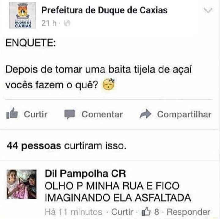Click the thumbs-up Curtir icon

tap(12, 113)
